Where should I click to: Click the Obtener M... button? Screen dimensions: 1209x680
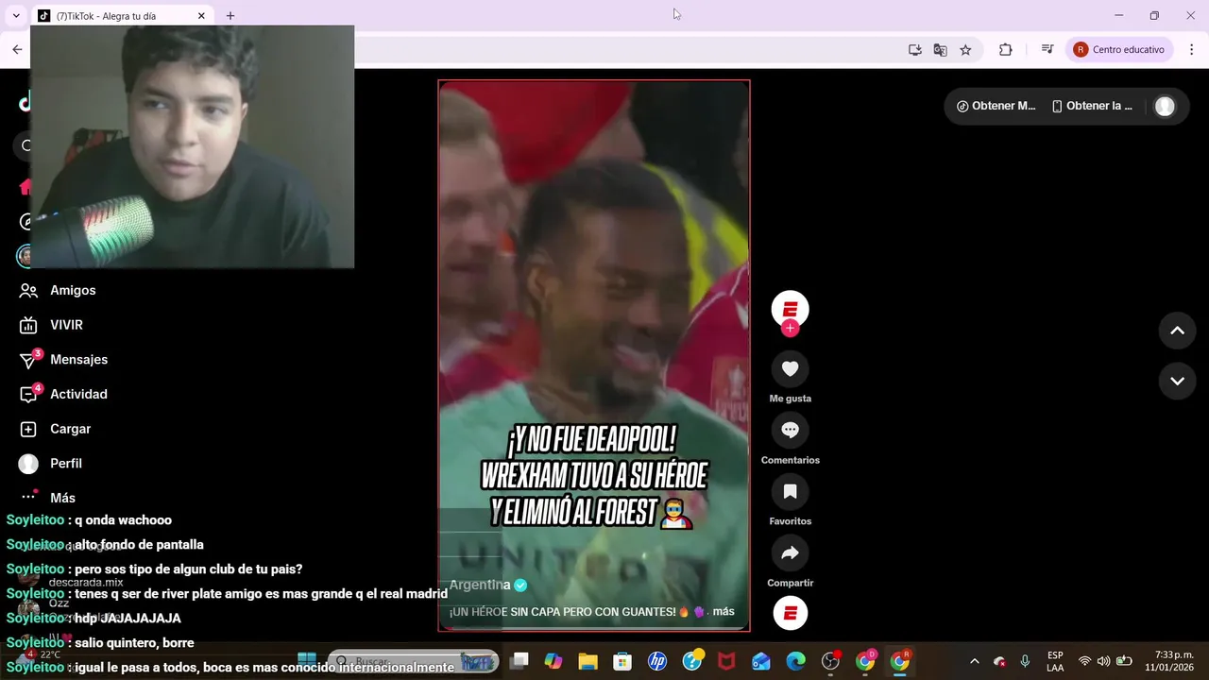click(996, 106)
